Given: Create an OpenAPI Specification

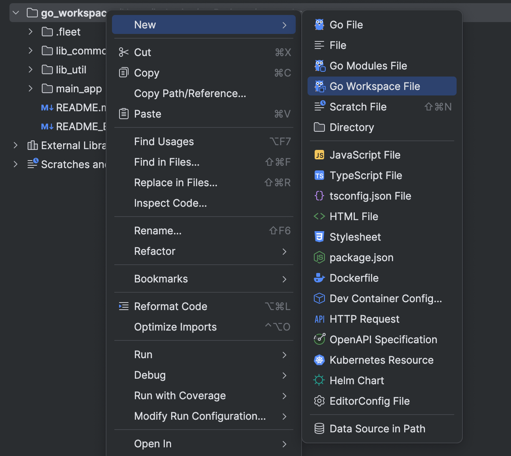Looking at the screenshot, I should click(383, 339).
